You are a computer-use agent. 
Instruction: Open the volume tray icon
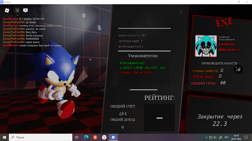click(215, 137)
